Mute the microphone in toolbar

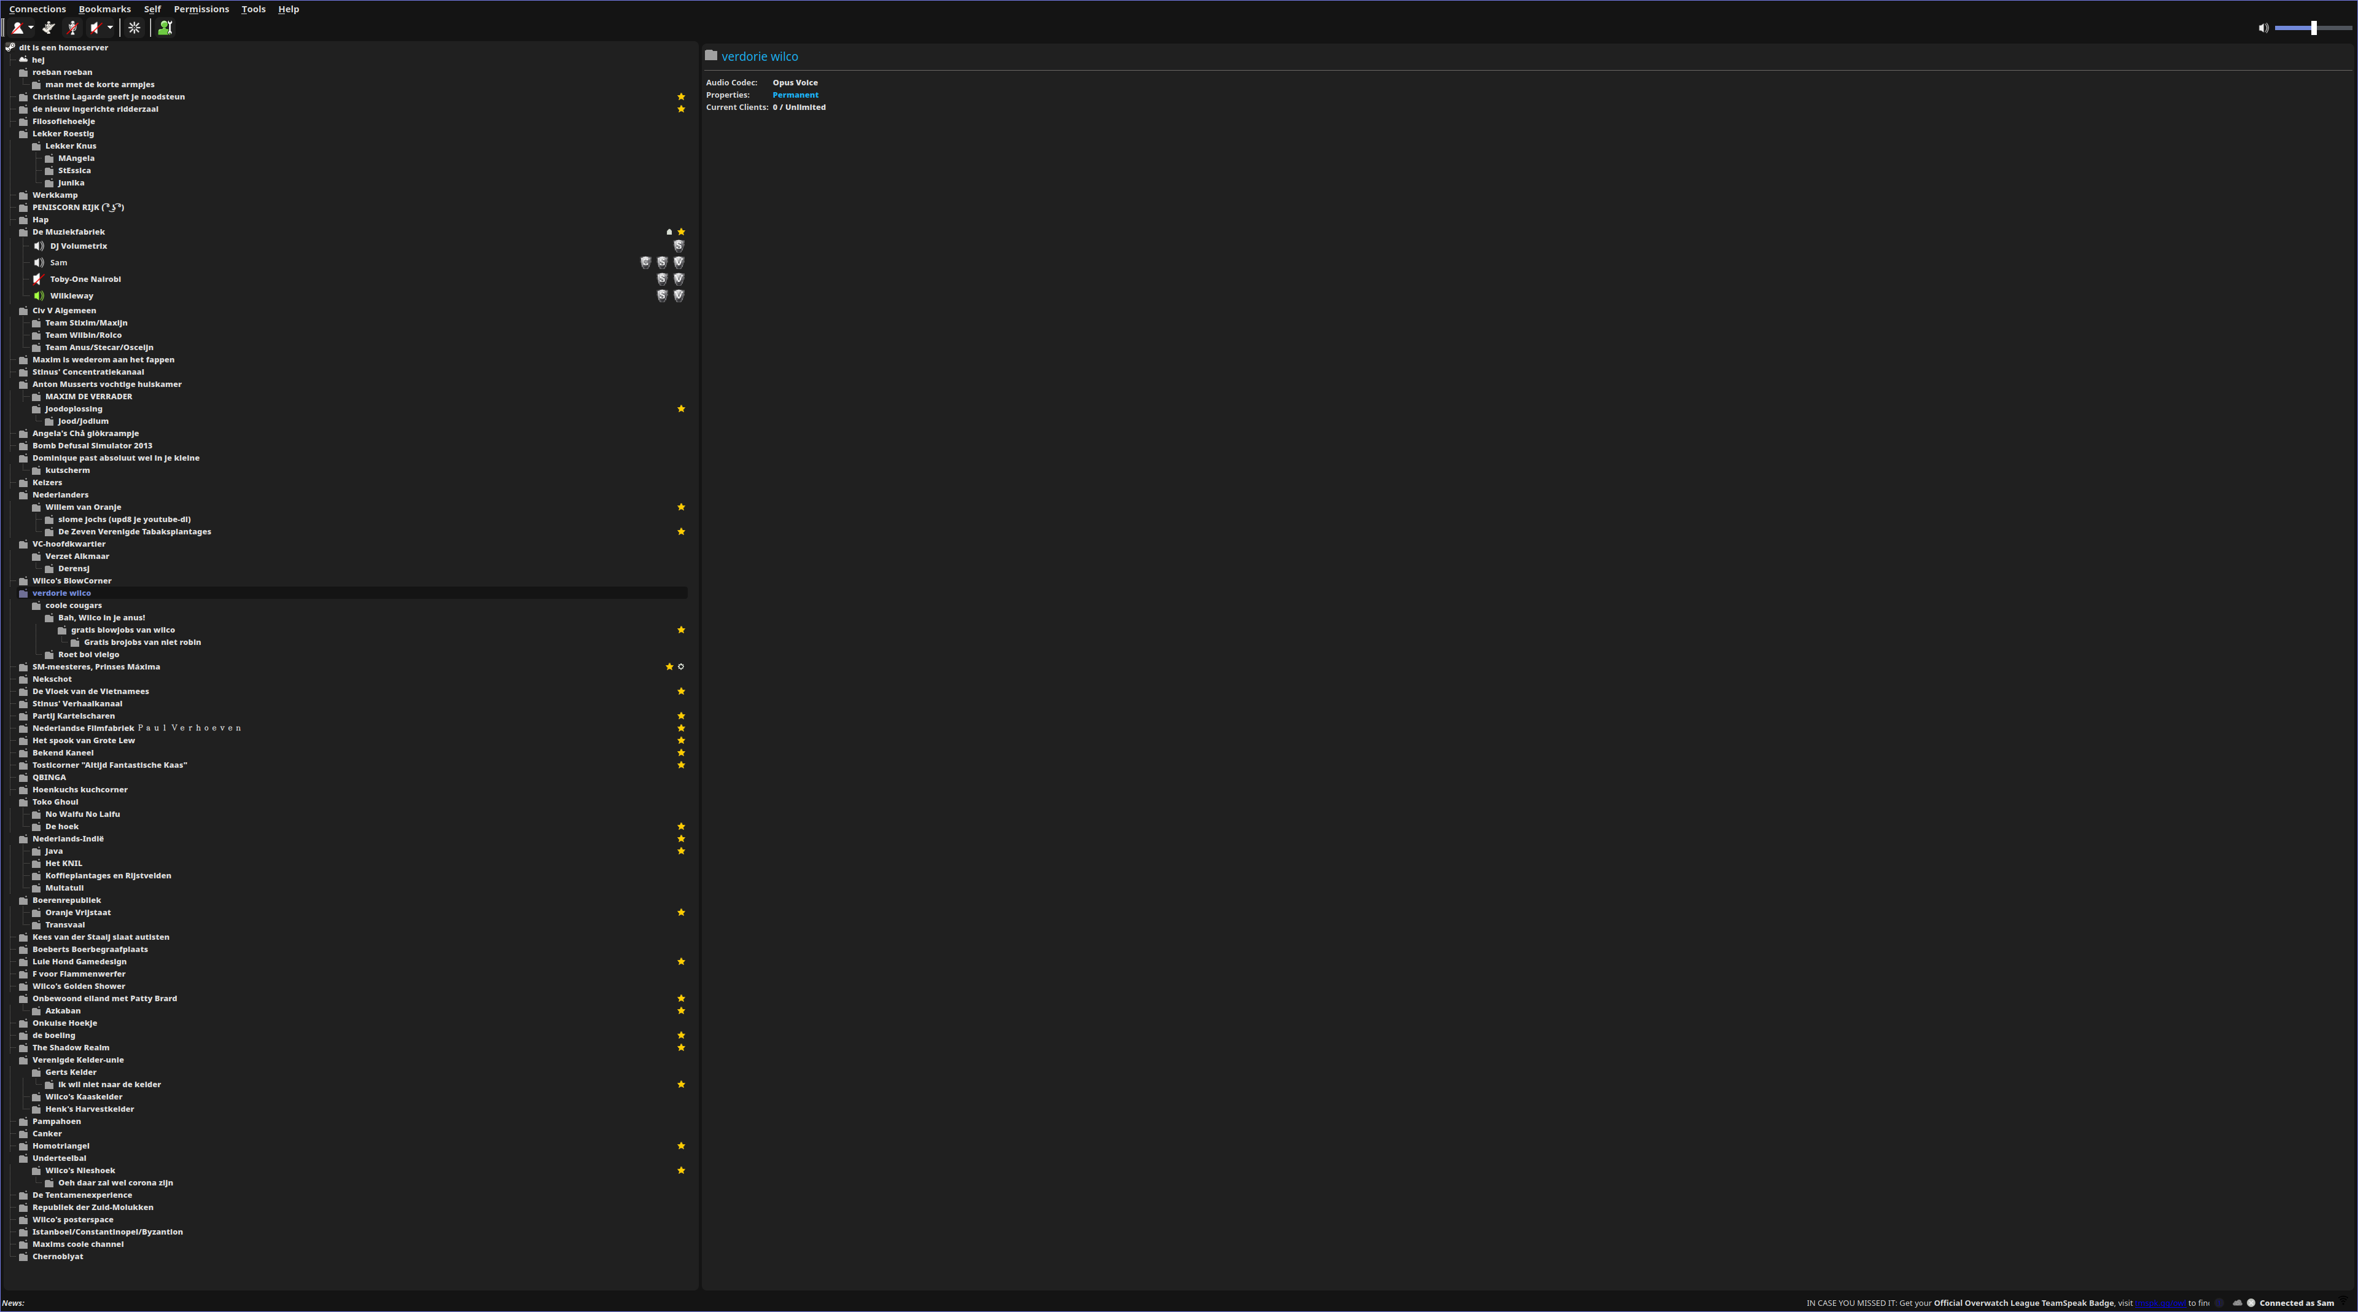(72, 28)
